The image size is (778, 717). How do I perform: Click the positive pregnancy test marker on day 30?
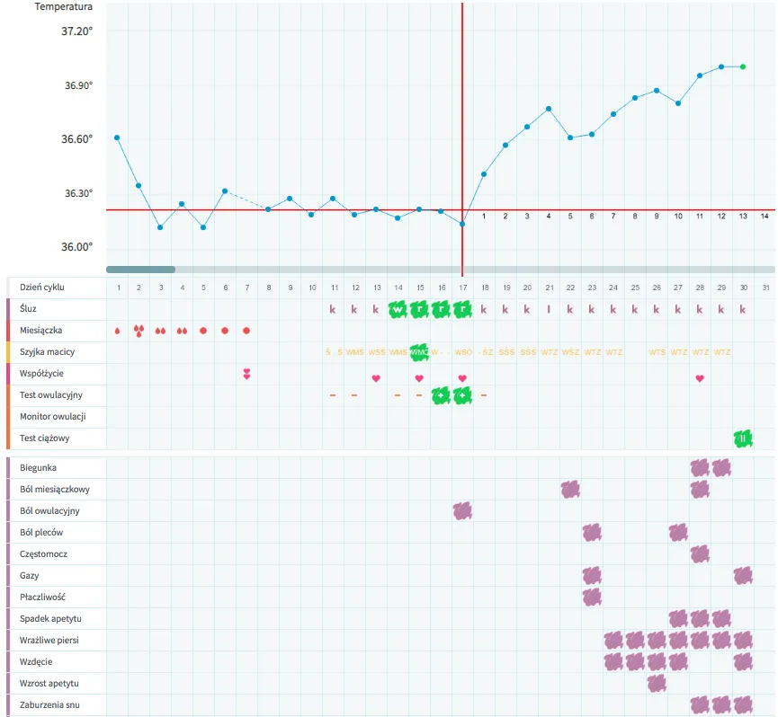(x=743, y=438)
